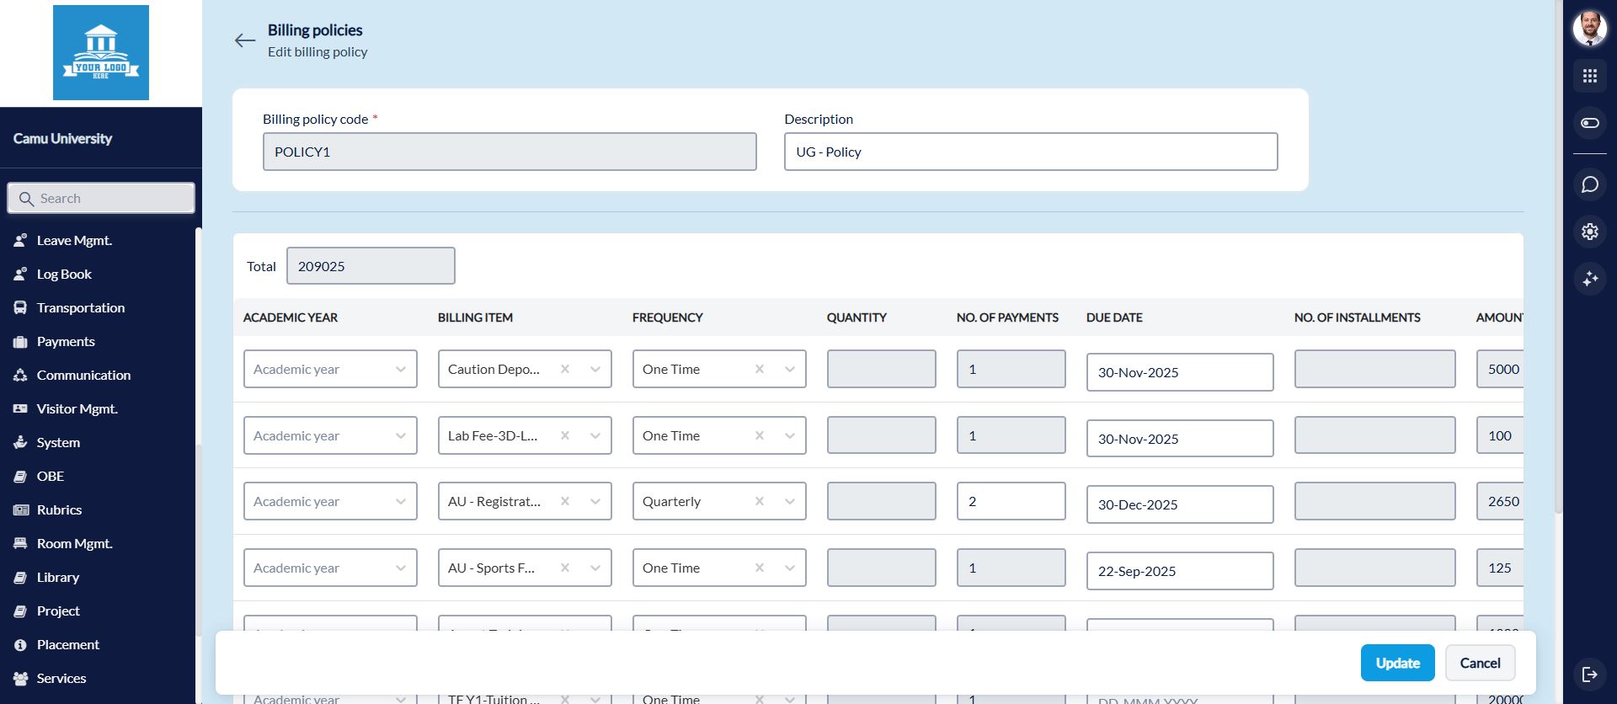
Task: Open Payments in the sidebar menu
Action: click(x=66, y=341)
